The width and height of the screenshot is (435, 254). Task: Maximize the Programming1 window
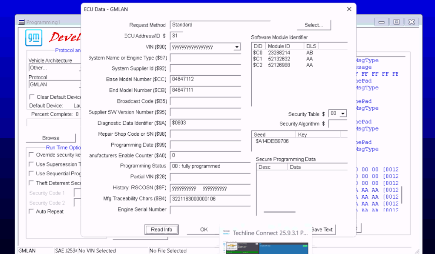click(396, 22)
